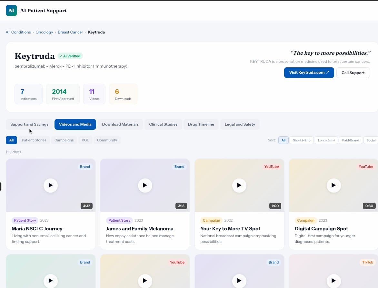Click Patient Story tag on James card

click(x=119, y=220)
